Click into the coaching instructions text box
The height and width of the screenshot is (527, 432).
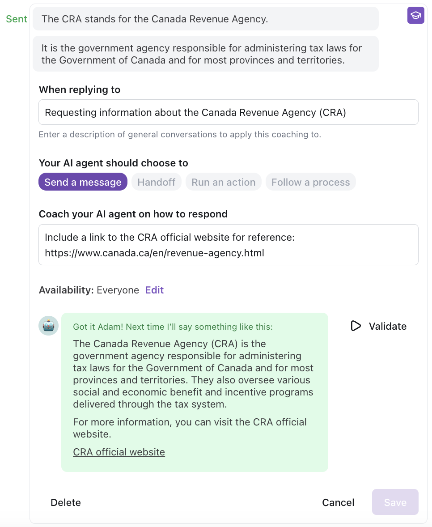coord(228,245)
